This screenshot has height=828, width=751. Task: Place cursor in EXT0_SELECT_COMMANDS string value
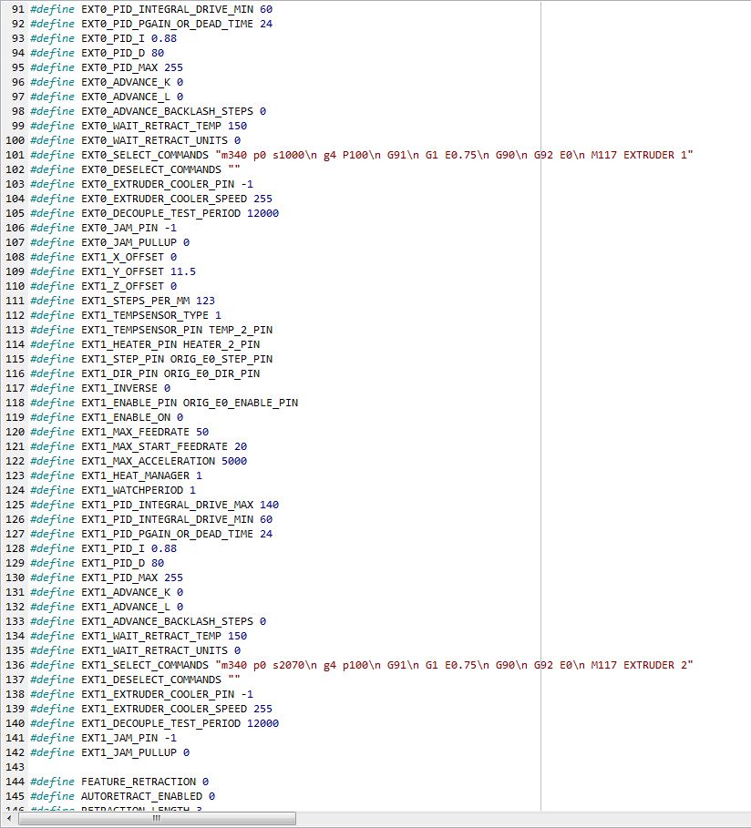pos(456,155)
